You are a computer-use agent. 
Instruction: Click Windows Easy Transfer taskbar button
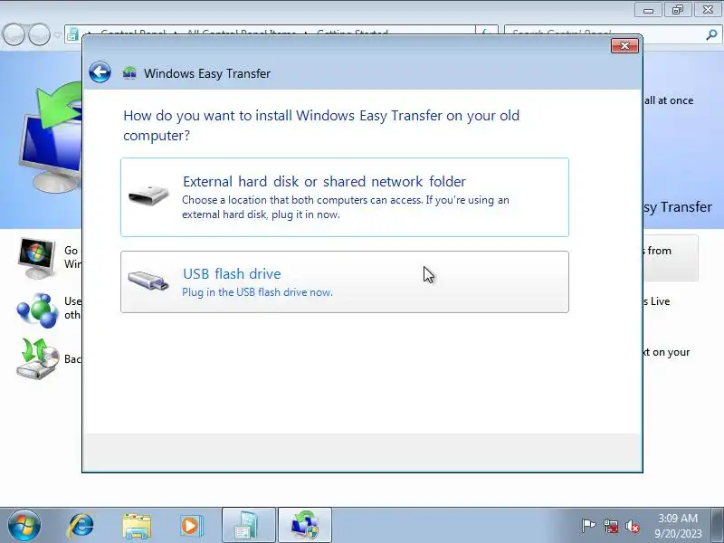point(305,526)
